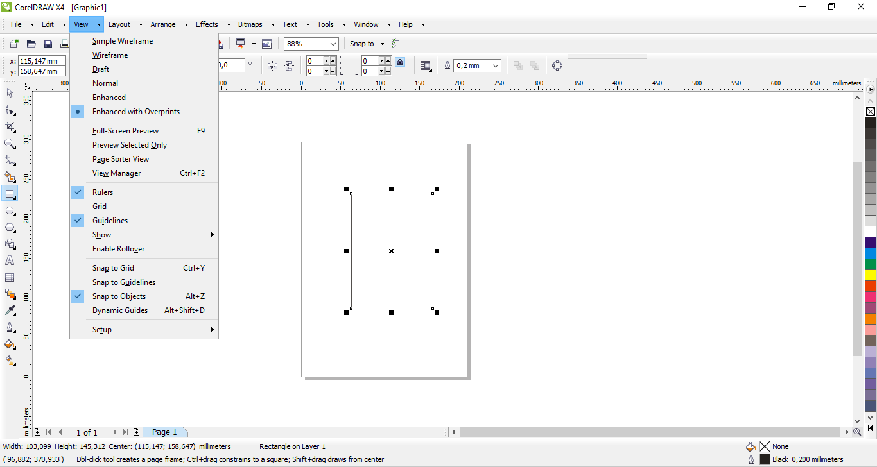
Task: Toggle Rulers visibility in View menu
Action: point(103,192)
